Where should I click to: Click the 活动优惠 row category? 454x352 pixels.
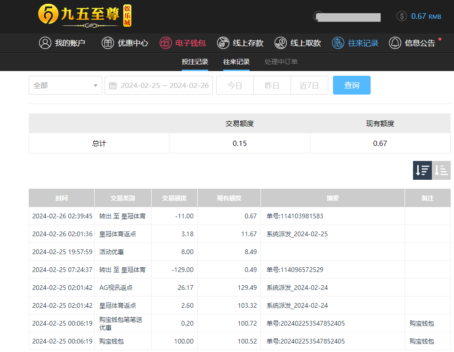pyautogui.click(x=112, y=252)
